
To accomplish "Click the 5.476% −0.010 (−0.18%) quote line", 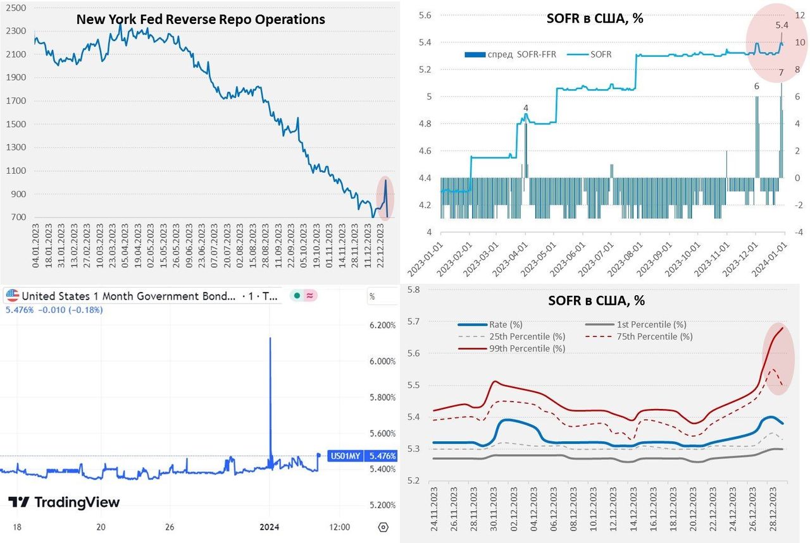I will (54, 310).
